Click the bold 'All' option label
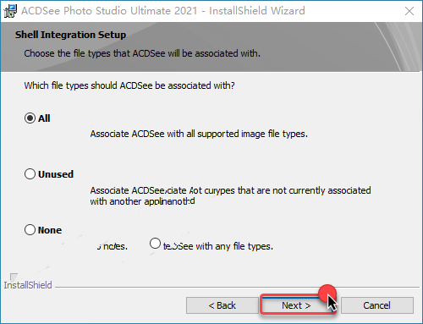 pyautogui.click(x=44, y=118)
